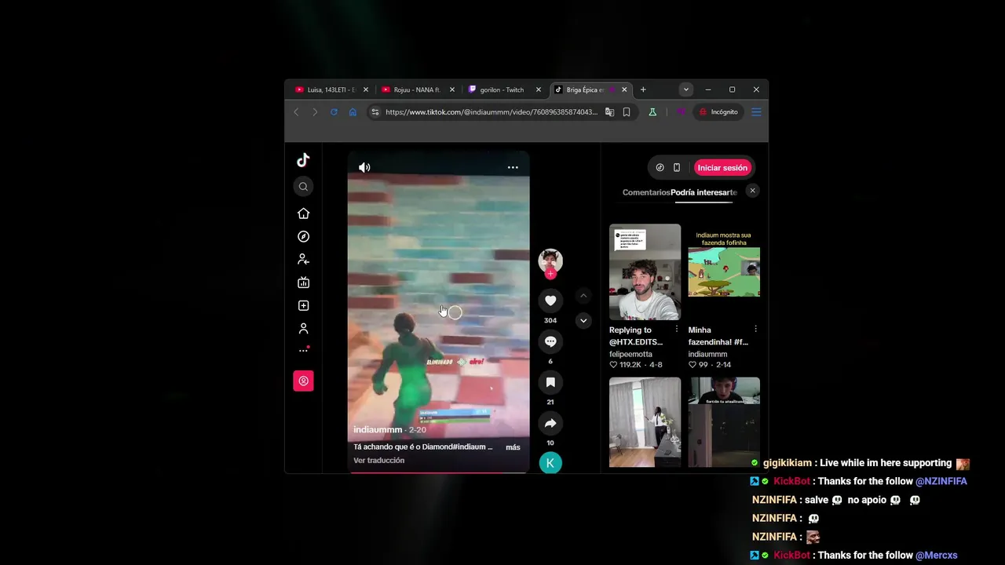Click the TikTok URL address field

(492, 112)
